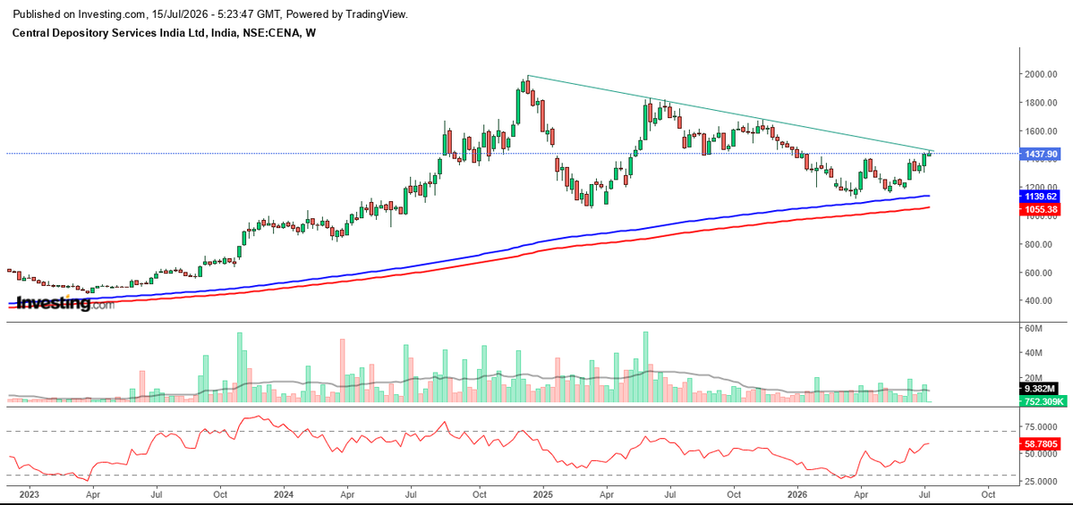Click the 60M volume axis label

tap(1034, 329)
